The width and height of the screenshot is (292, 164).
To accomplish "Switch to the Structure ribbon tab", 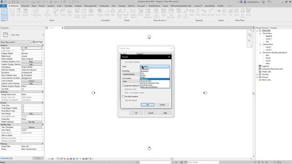I will pyautogui.click(x=25, y=6).
